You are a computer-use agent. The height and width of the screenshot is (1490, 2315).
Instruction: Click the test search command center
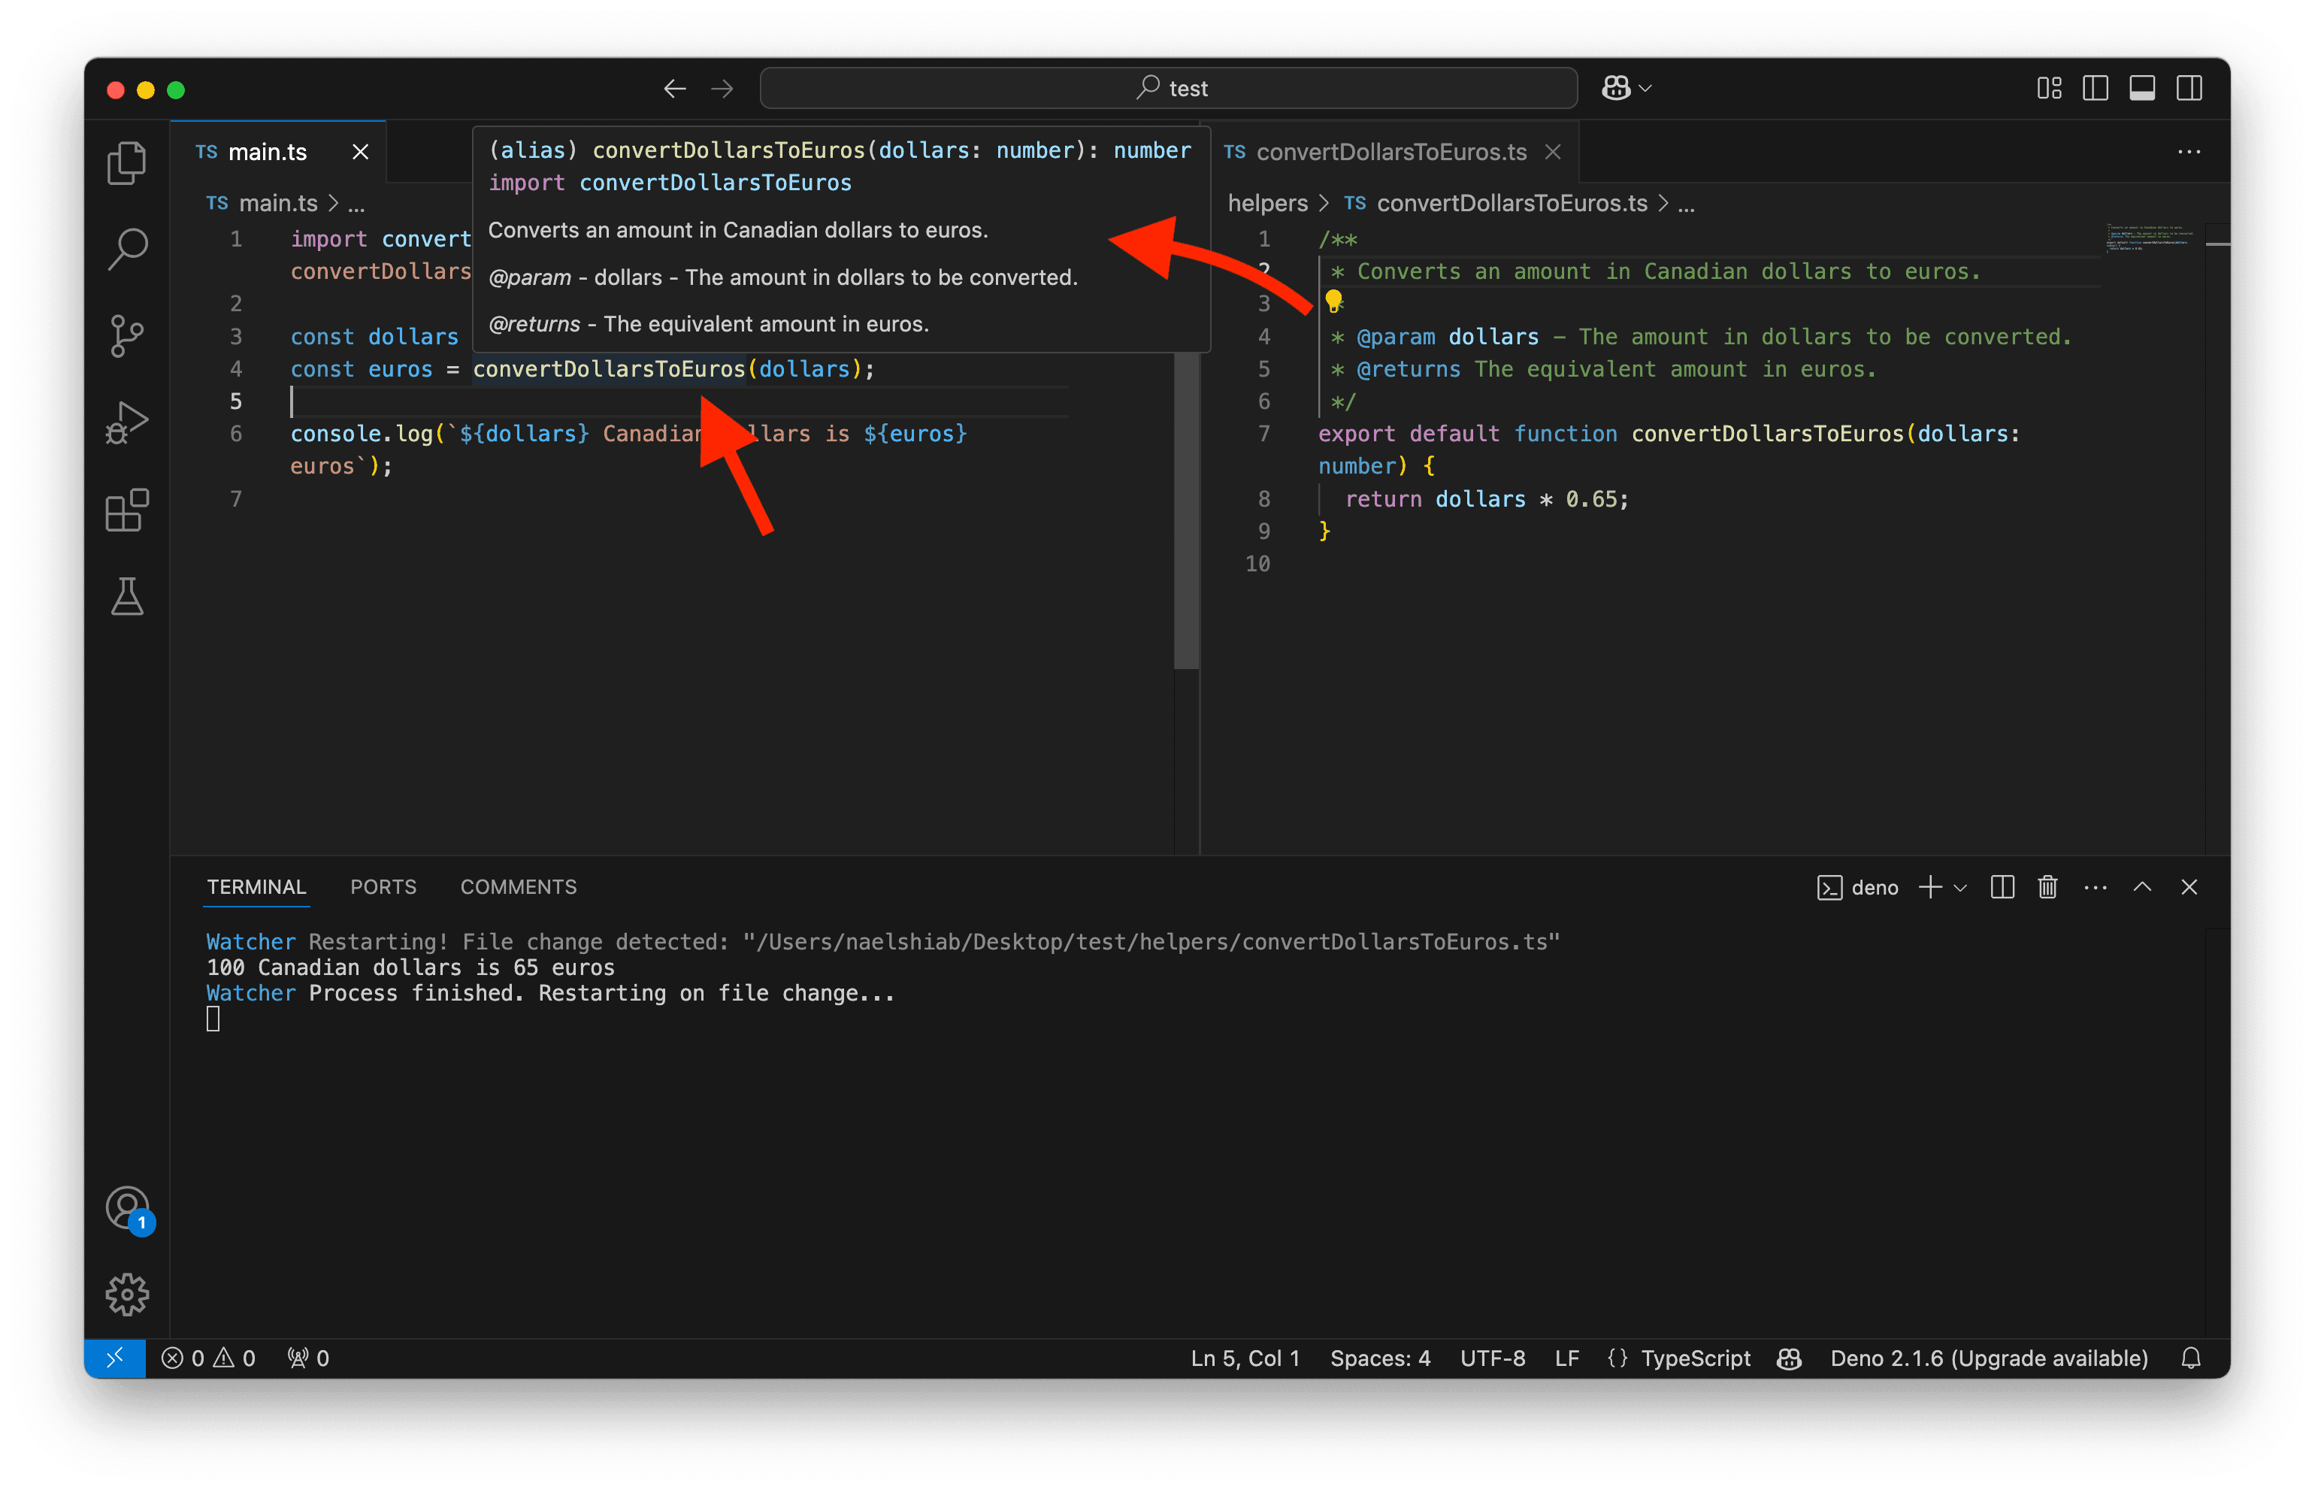1169,89
